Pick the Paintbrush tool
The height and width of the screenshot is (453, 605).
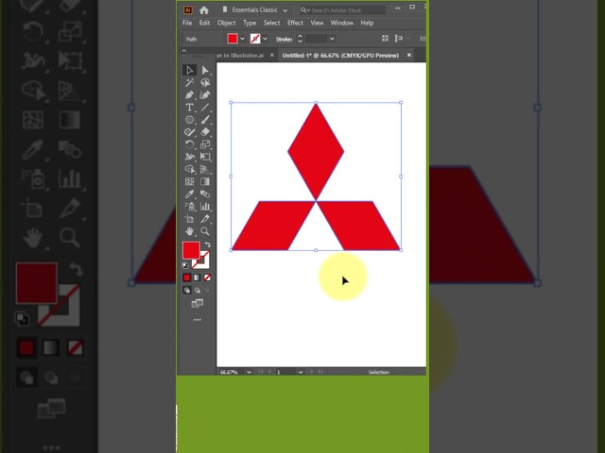[x=205, y=120]
